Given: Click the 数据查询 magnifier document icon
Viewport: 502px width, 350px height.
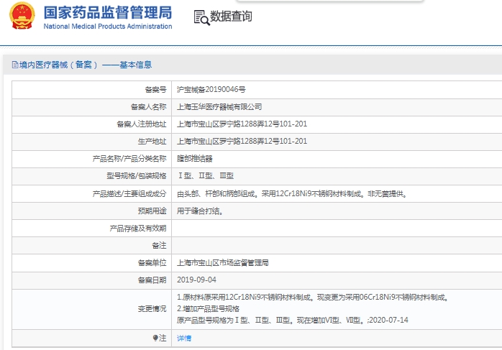Looking at the screenshot, I should pos(201,17).
